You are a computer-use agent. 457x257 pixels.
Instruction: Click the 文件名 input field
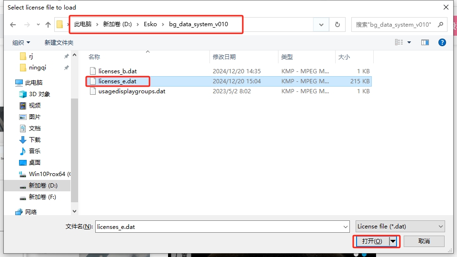pos(219,227)
